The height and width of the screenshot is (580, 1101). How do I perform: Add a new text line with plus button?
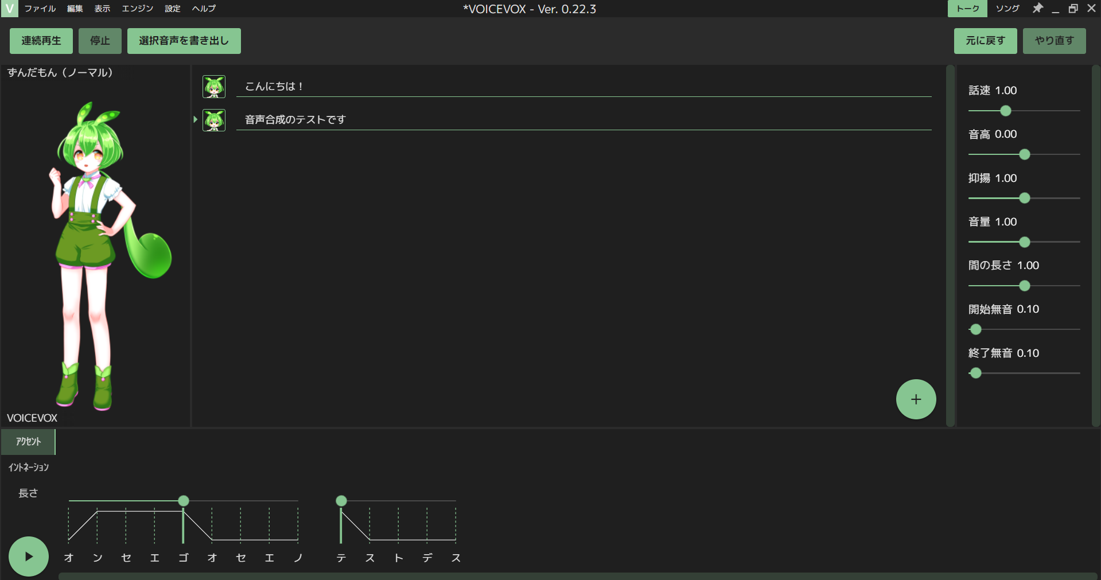916,399
